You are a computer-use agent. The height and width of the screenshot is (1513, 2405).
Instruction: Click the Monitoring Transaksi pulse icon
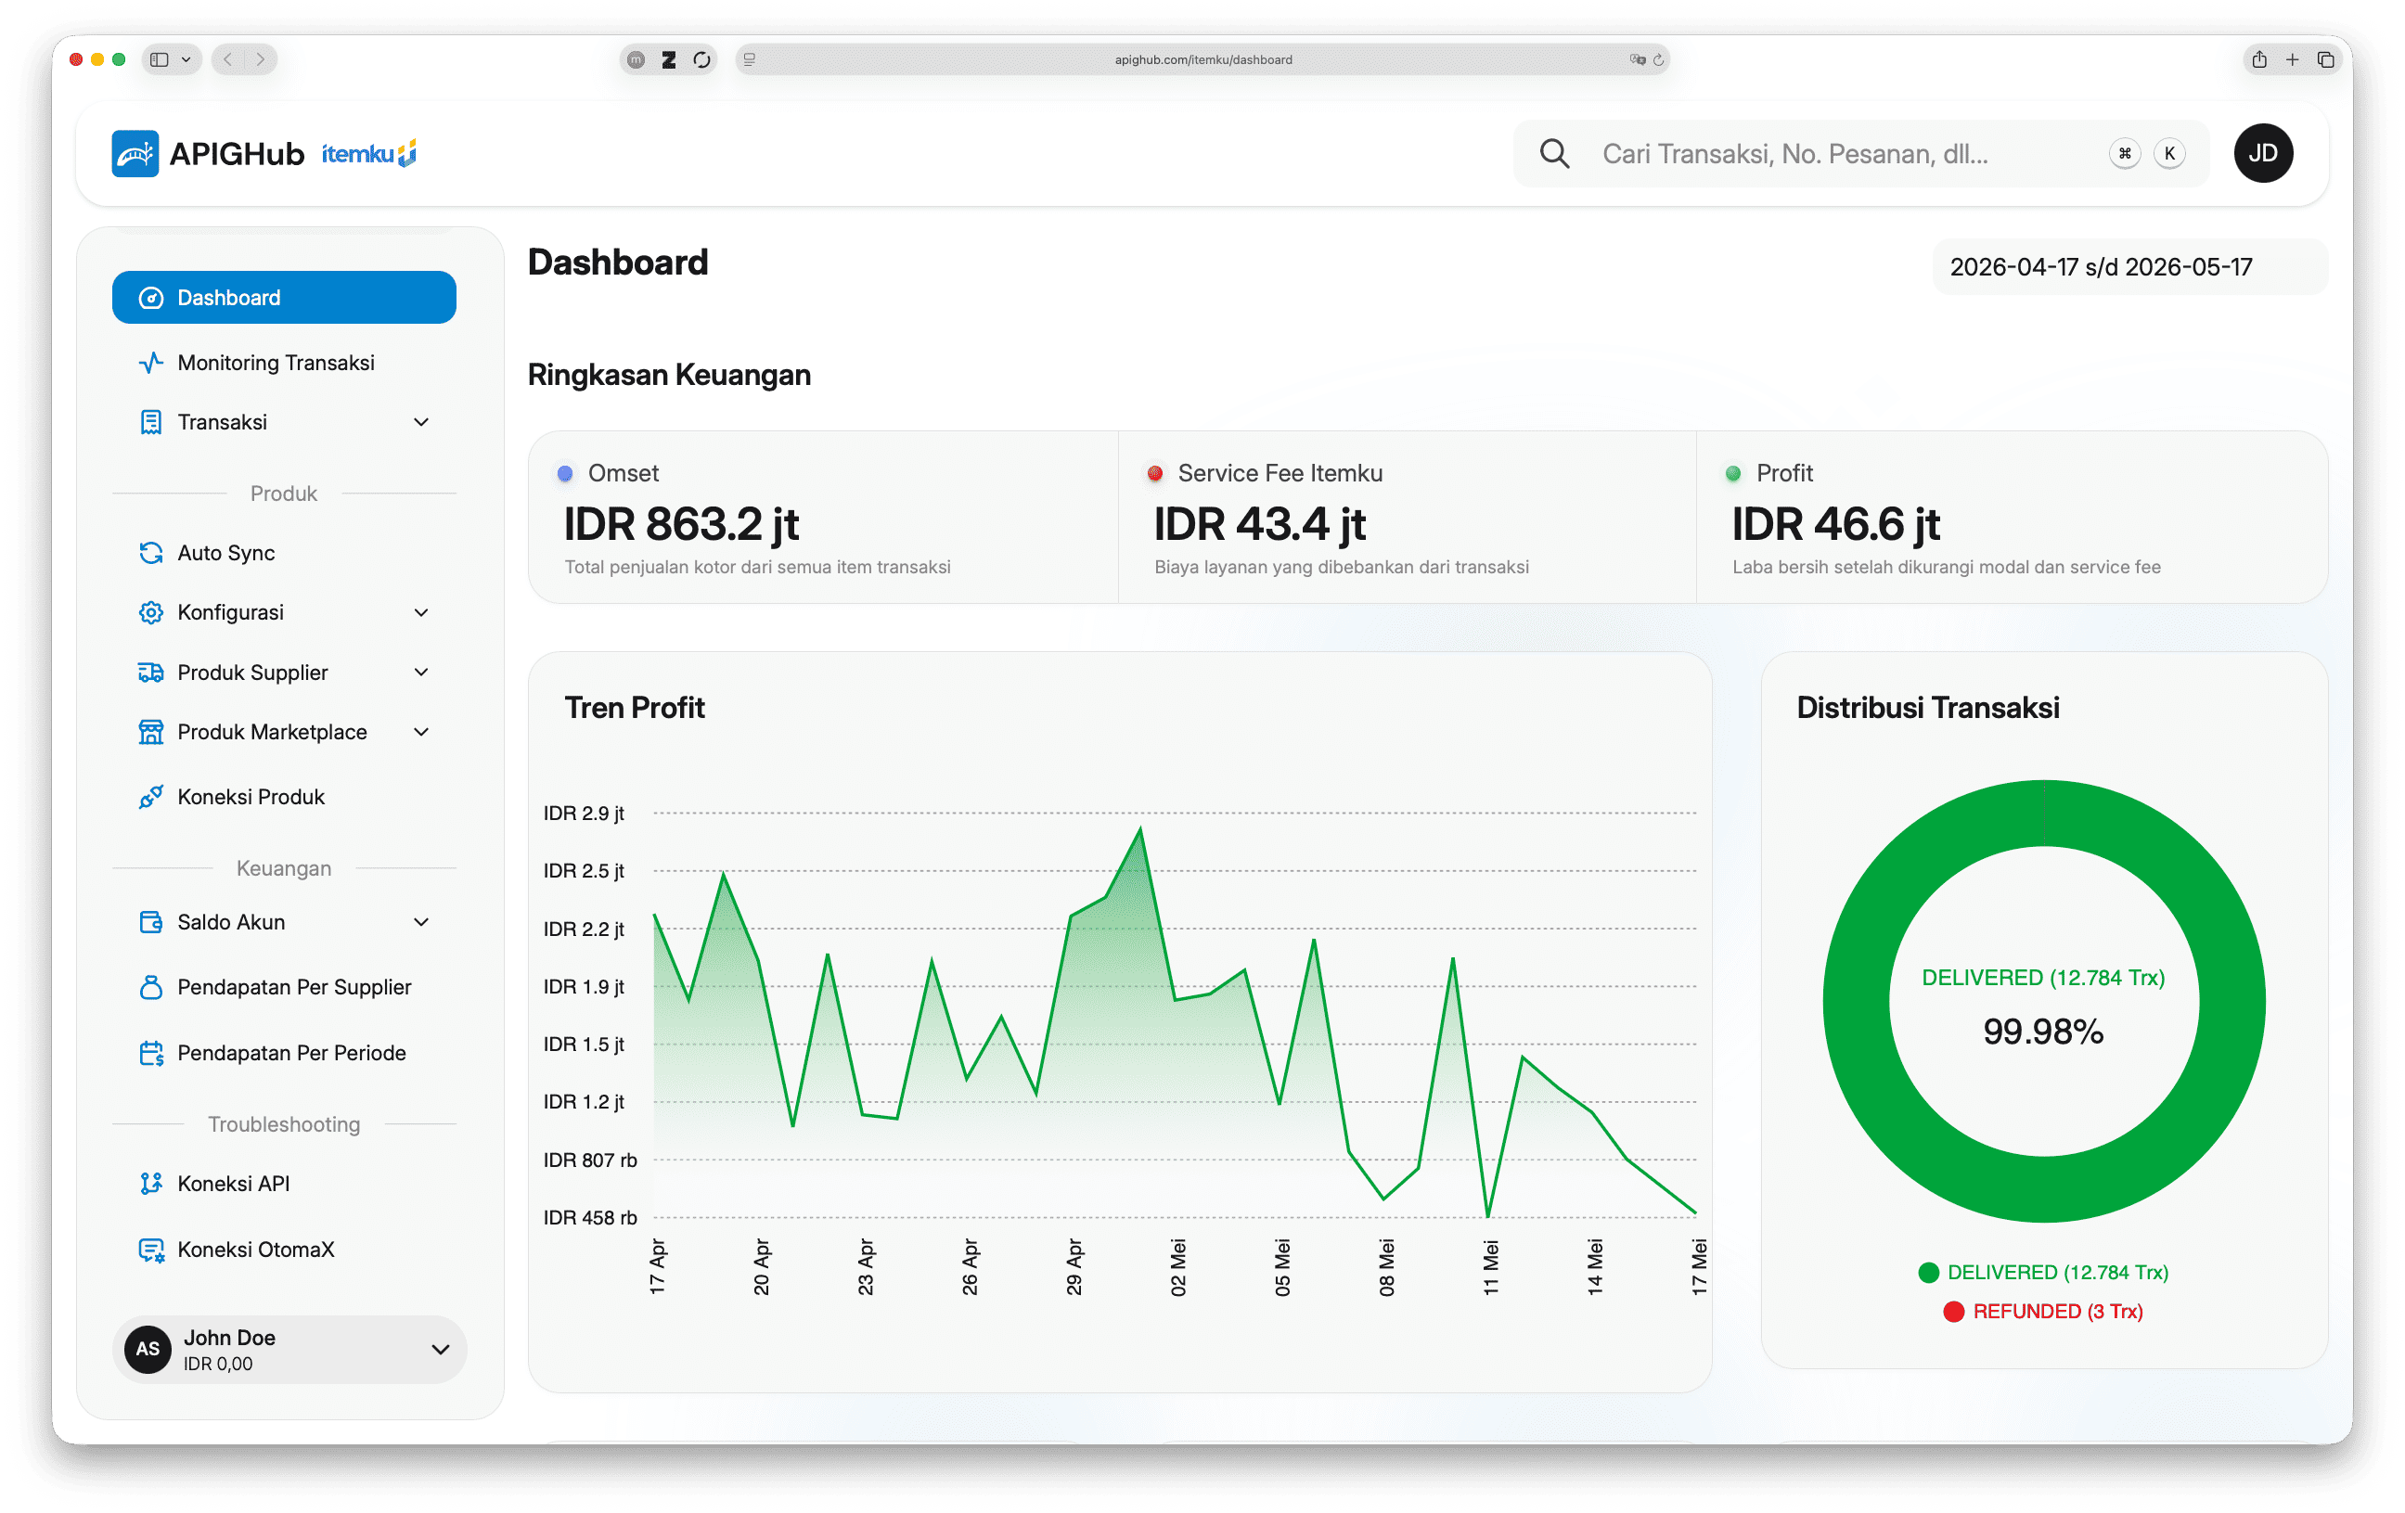(151, 363)
